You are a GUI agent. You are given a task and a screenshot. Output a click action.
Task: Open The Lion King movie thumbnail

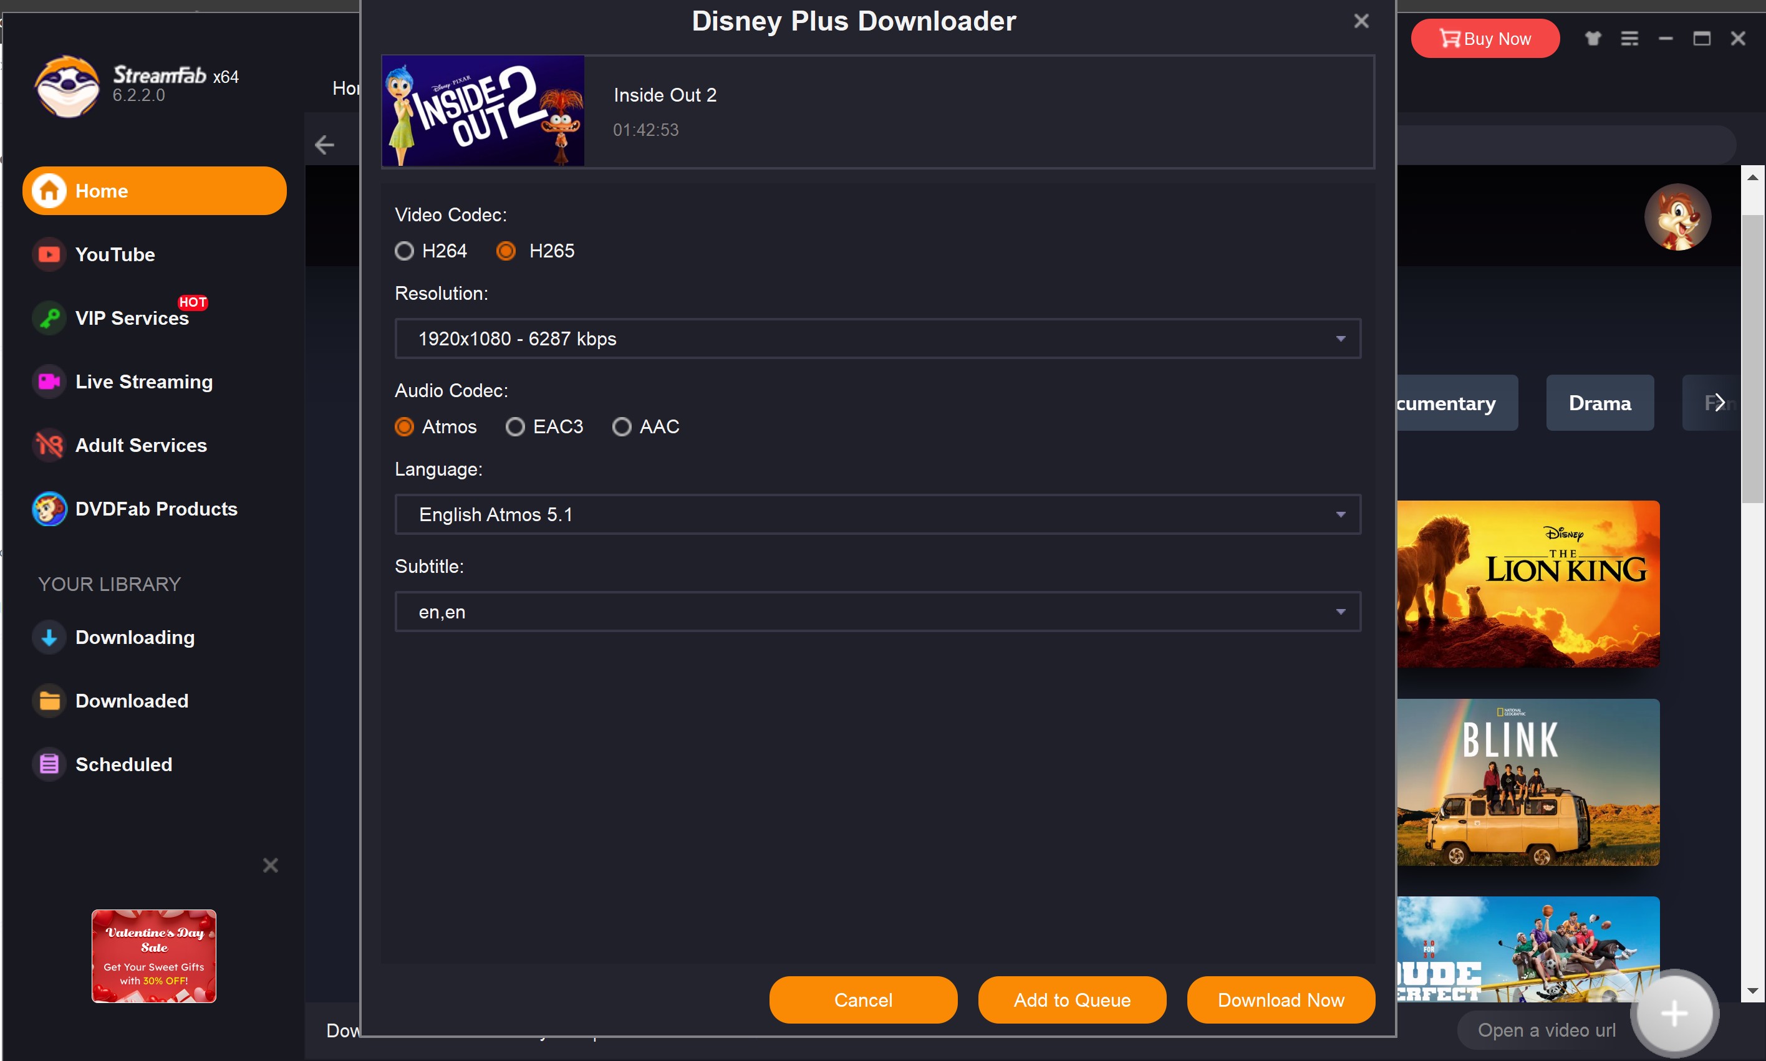[1528, 584]
